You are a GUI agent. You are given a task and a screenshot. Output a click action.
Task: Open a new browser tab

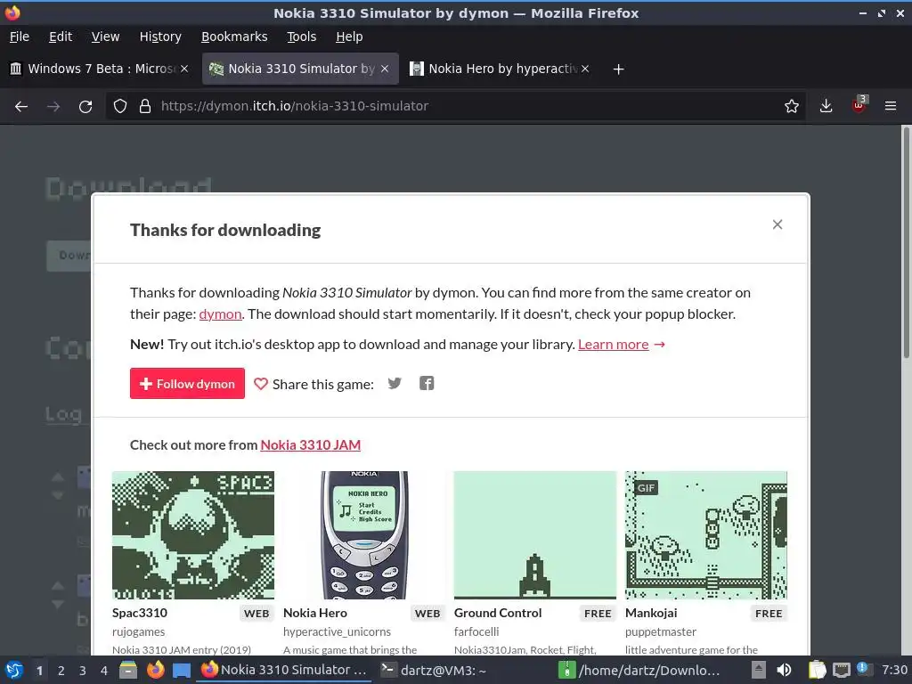pyautogui.click(x=618, y=69)
